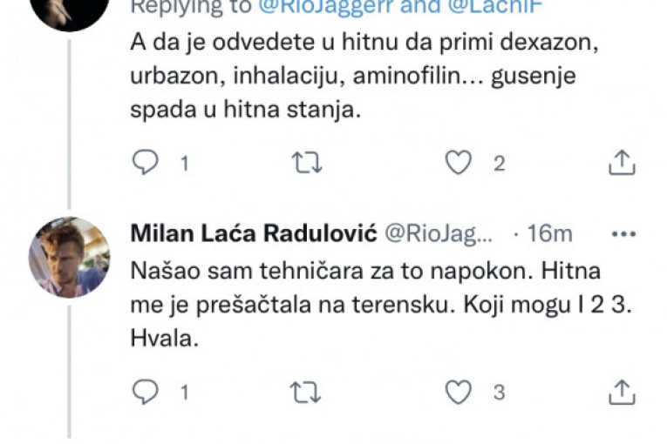This screenshot has width=667, height=444.
Task: Share Milan Laća Radulović's tweet
Action: click(620, 392)
